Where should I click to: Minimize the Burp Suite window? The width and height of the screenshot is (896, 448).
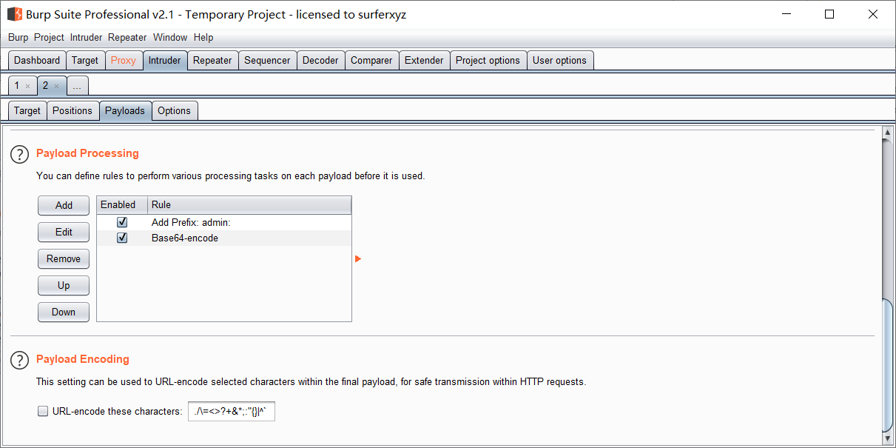pyautogui.click(x=788, y=14)
